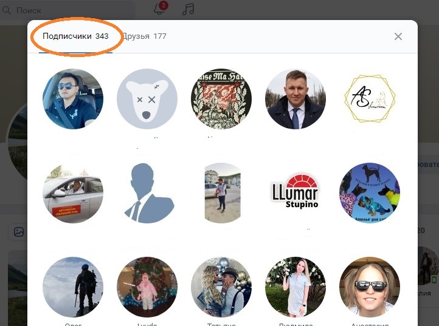439x326 pixels.
Task: Click the photo icon behind the dialog
Action: click(19, 232)
